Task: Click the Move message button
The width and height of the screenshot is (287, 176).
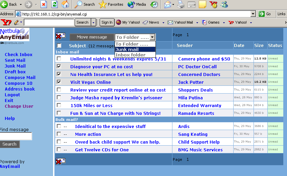Action: click(92, 37)
